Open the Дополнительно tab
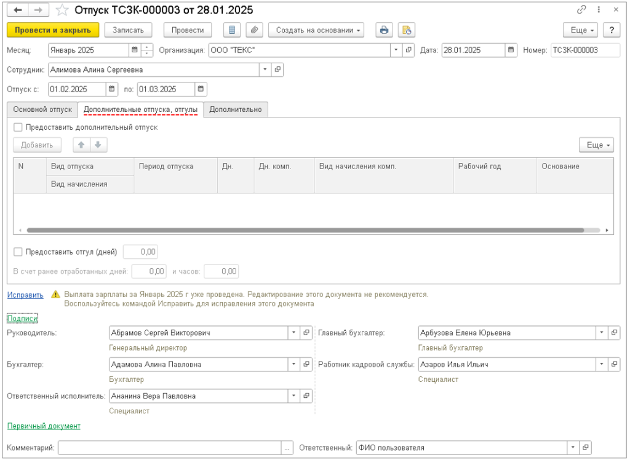The image size is (630, 460). coord(236,109)
